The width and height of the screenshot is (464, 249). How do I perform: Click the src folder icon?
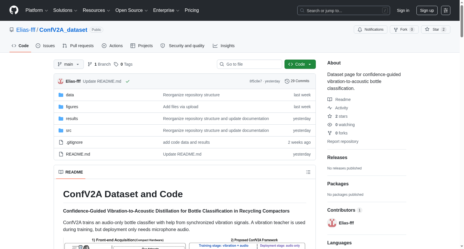point(61,130)
